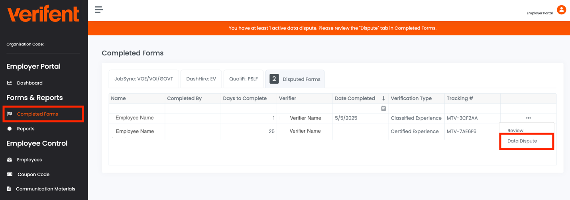Toggle the hamburger sidebar menu icon
The image size is (570, 200).
pos(99,10)
